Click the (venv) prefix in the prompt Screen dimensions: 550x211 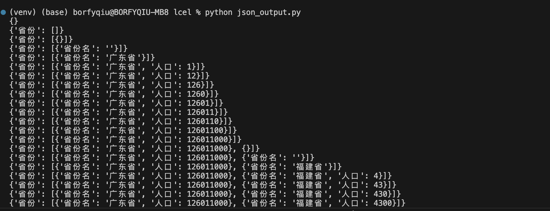[x=23, y=12]
